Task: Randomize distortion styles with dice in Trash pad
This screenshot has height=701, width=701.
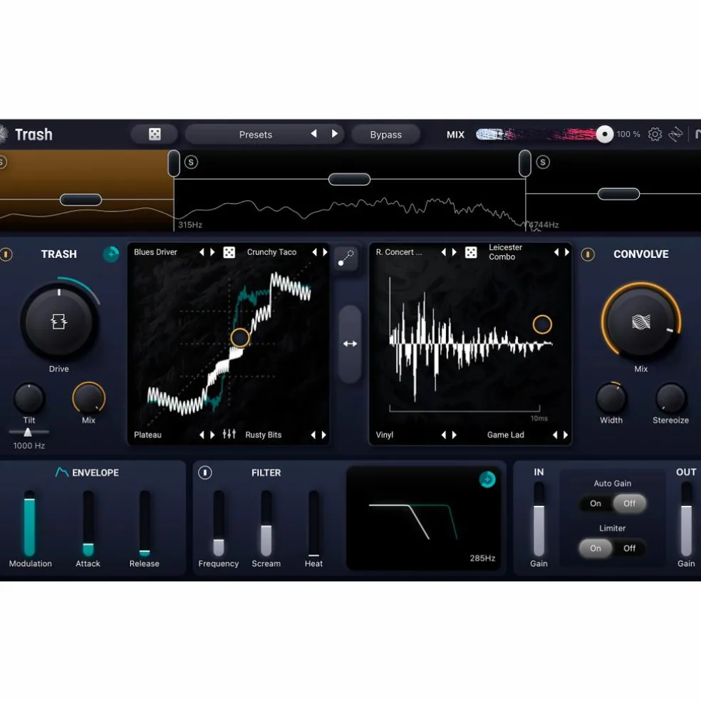Action: 229,252
